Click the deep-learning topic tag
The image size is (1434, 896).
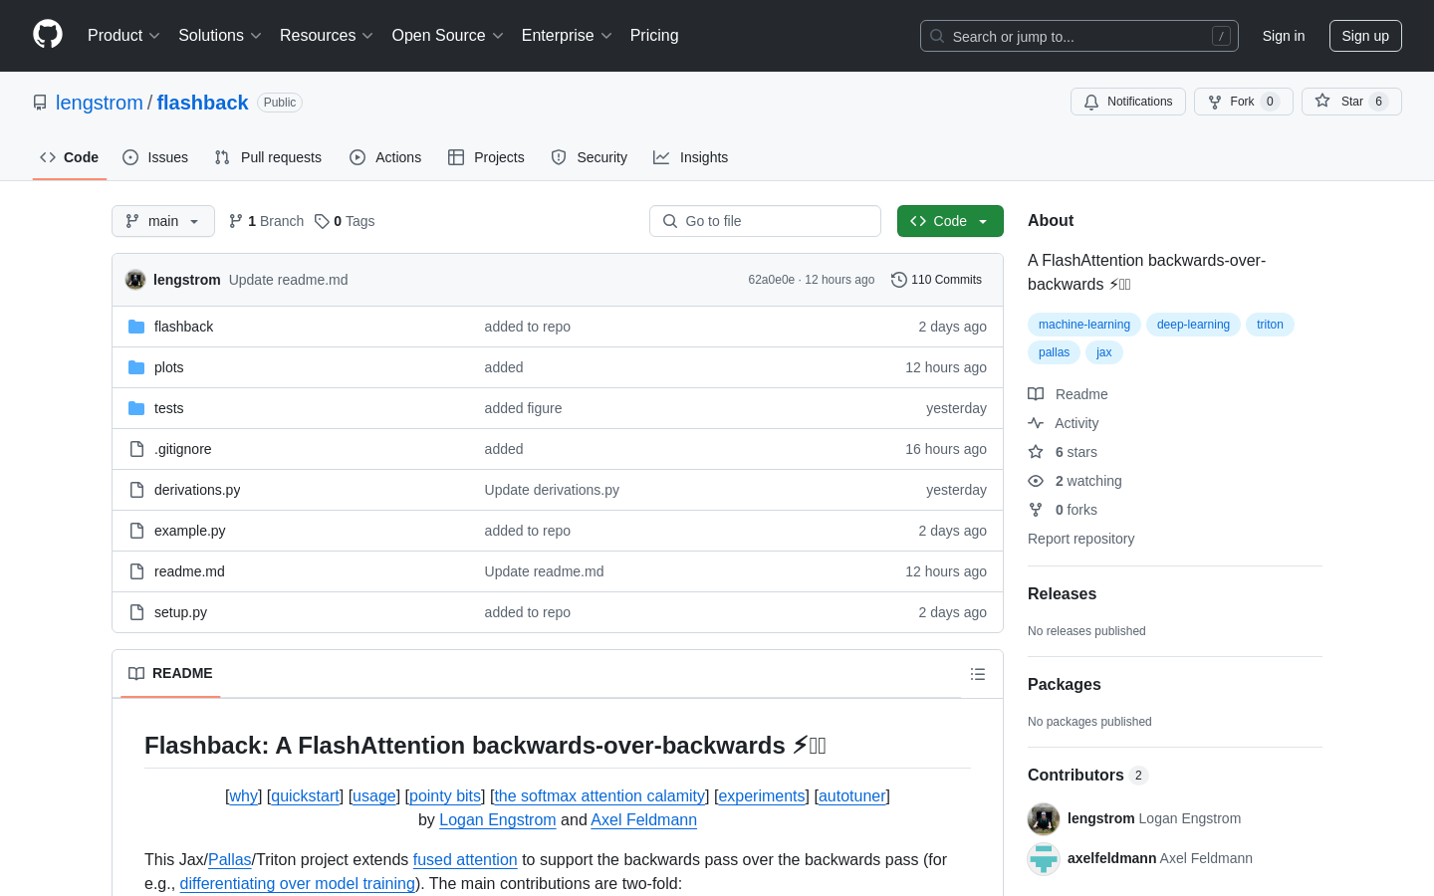[1193, 325]
